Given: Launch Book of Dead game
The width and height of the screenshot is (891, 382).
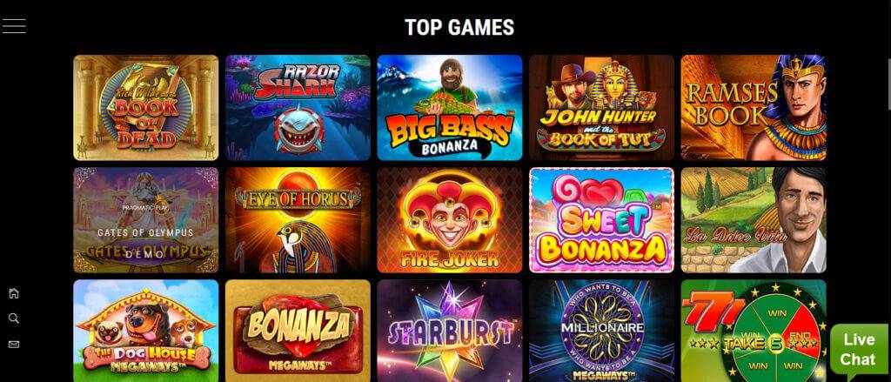Looking at the screenshot, I should click(x=146, y=107).
